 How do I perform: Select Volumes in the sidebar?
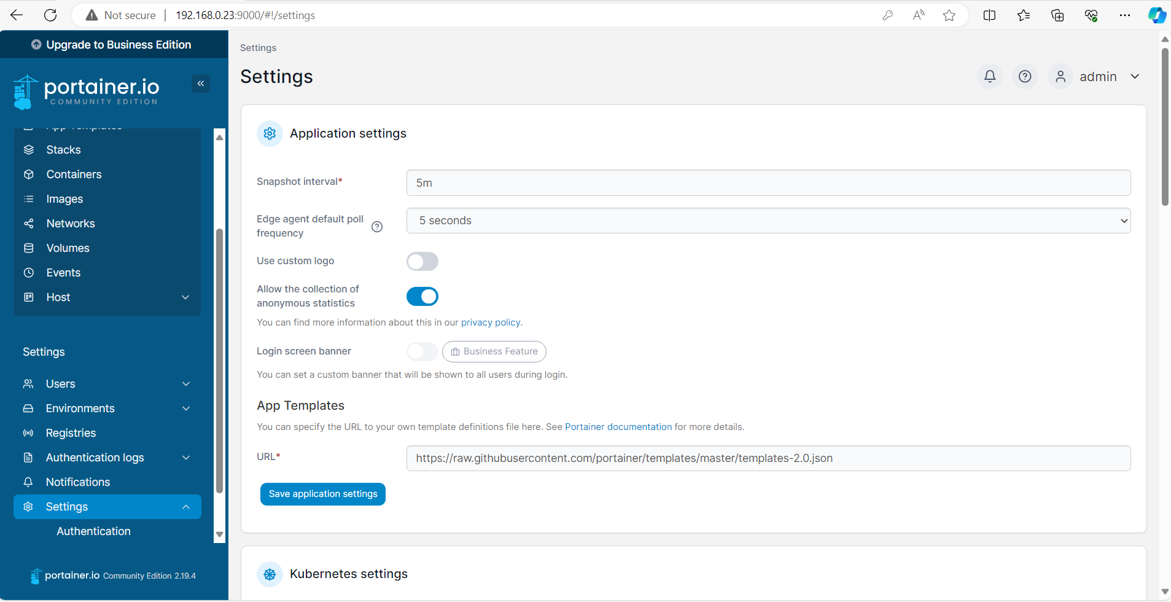click(68, 248)
